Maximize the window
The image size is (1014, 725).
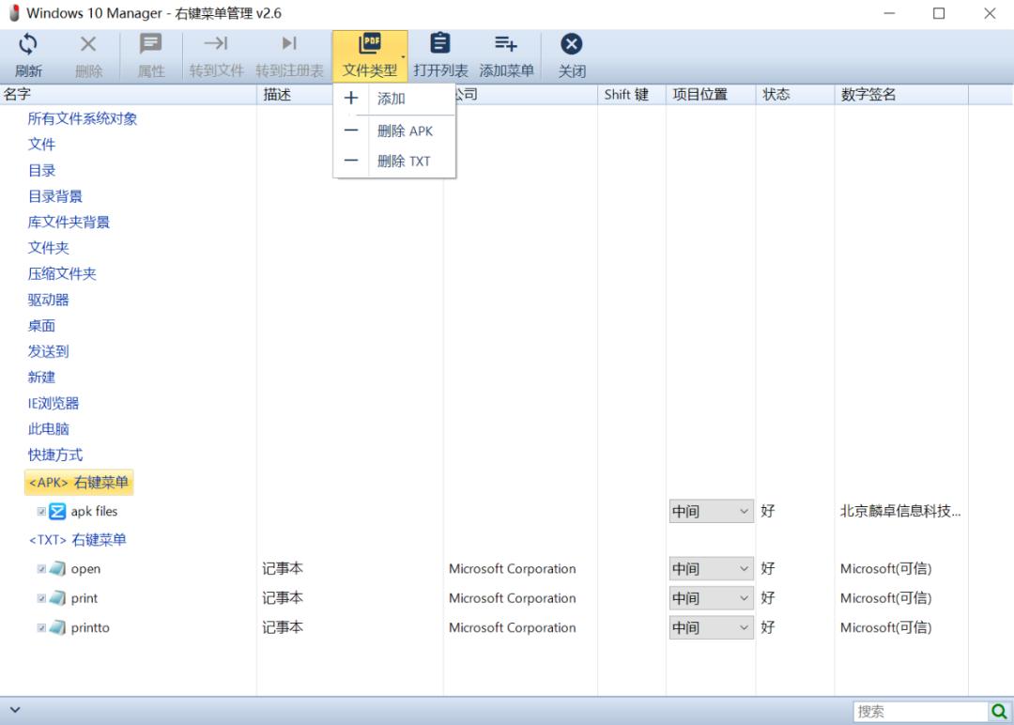(x=939, y=13)
